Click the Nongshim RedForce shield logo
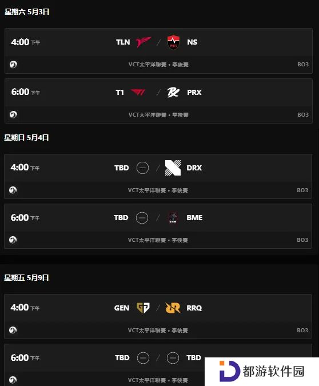Image resolution: width=319 pixels, height=386 pixels. pyautogui.click(x=173, y=42)
